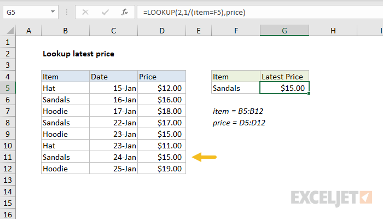Click the '$15.00' cell in row 11
Image resolution: width=383 pixels, height=219 pixels.
click(x=162, y=157)
